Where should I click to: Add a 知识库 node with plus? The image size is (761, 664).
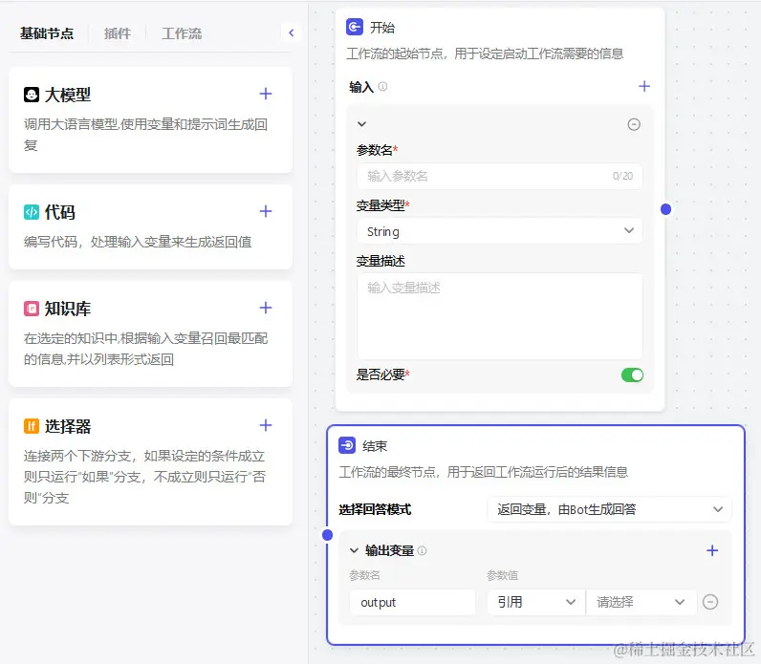coord(266,308)
